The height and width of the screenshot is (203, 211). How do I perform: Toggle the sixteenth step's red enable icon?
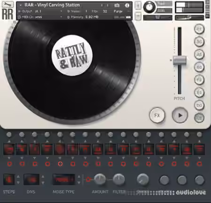click(x=199, y=164)
